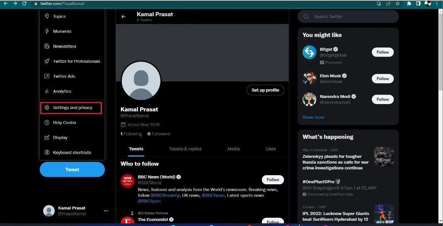The width and height of the screenshot is (443, 226).
Task: Open the 1 Following list
Action: (x=131, y=134)
